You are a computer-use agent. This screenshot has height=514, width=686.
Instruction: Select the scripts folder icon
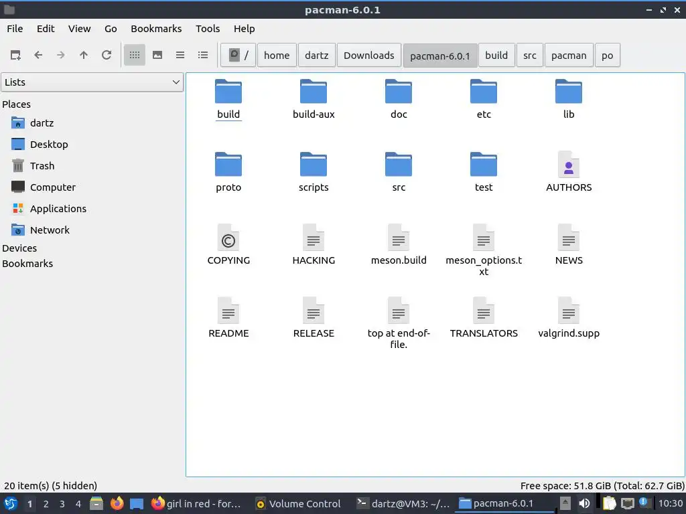[x=314, y=165]
